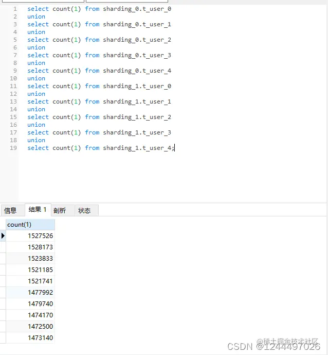Click sharding_0.t_user_4 in the query
Image resolution: width=328 pixels, height=355 pixels.
click(x=137, y=71)
